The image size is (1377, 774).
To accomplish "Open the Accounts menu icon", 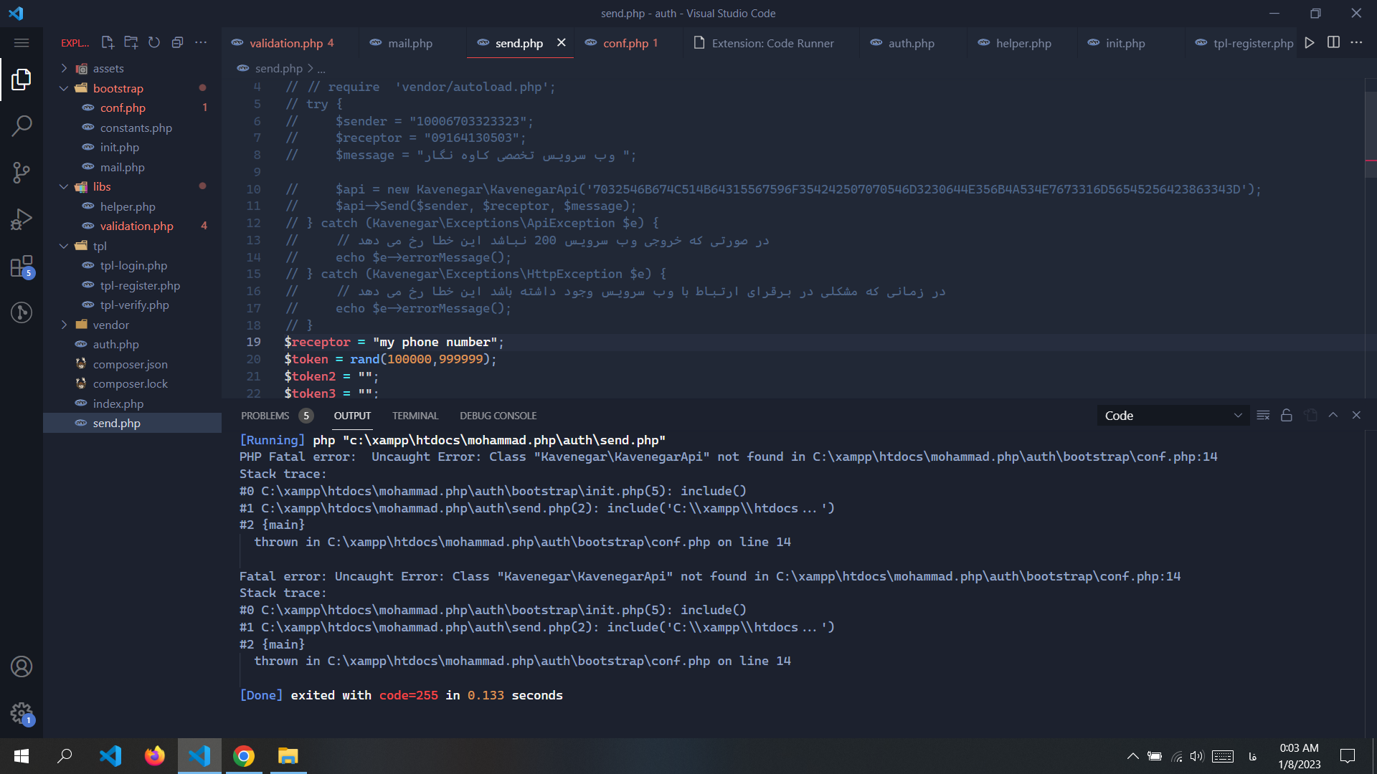I will point(22,666).
